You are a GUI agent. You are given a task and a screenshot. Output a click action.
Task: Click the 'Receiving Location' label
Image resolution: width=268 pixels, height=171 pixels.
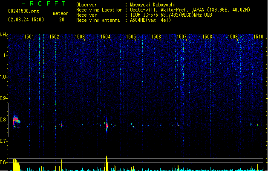99,10
